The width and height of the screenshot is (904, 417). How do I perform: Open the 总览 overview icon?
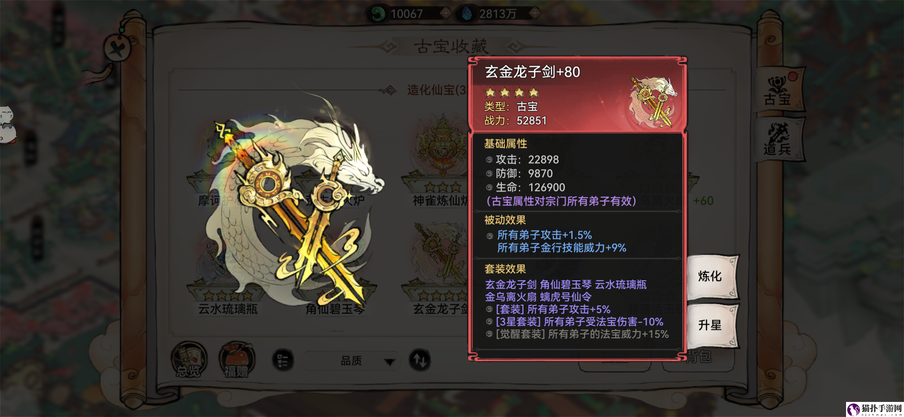[189, 360]
